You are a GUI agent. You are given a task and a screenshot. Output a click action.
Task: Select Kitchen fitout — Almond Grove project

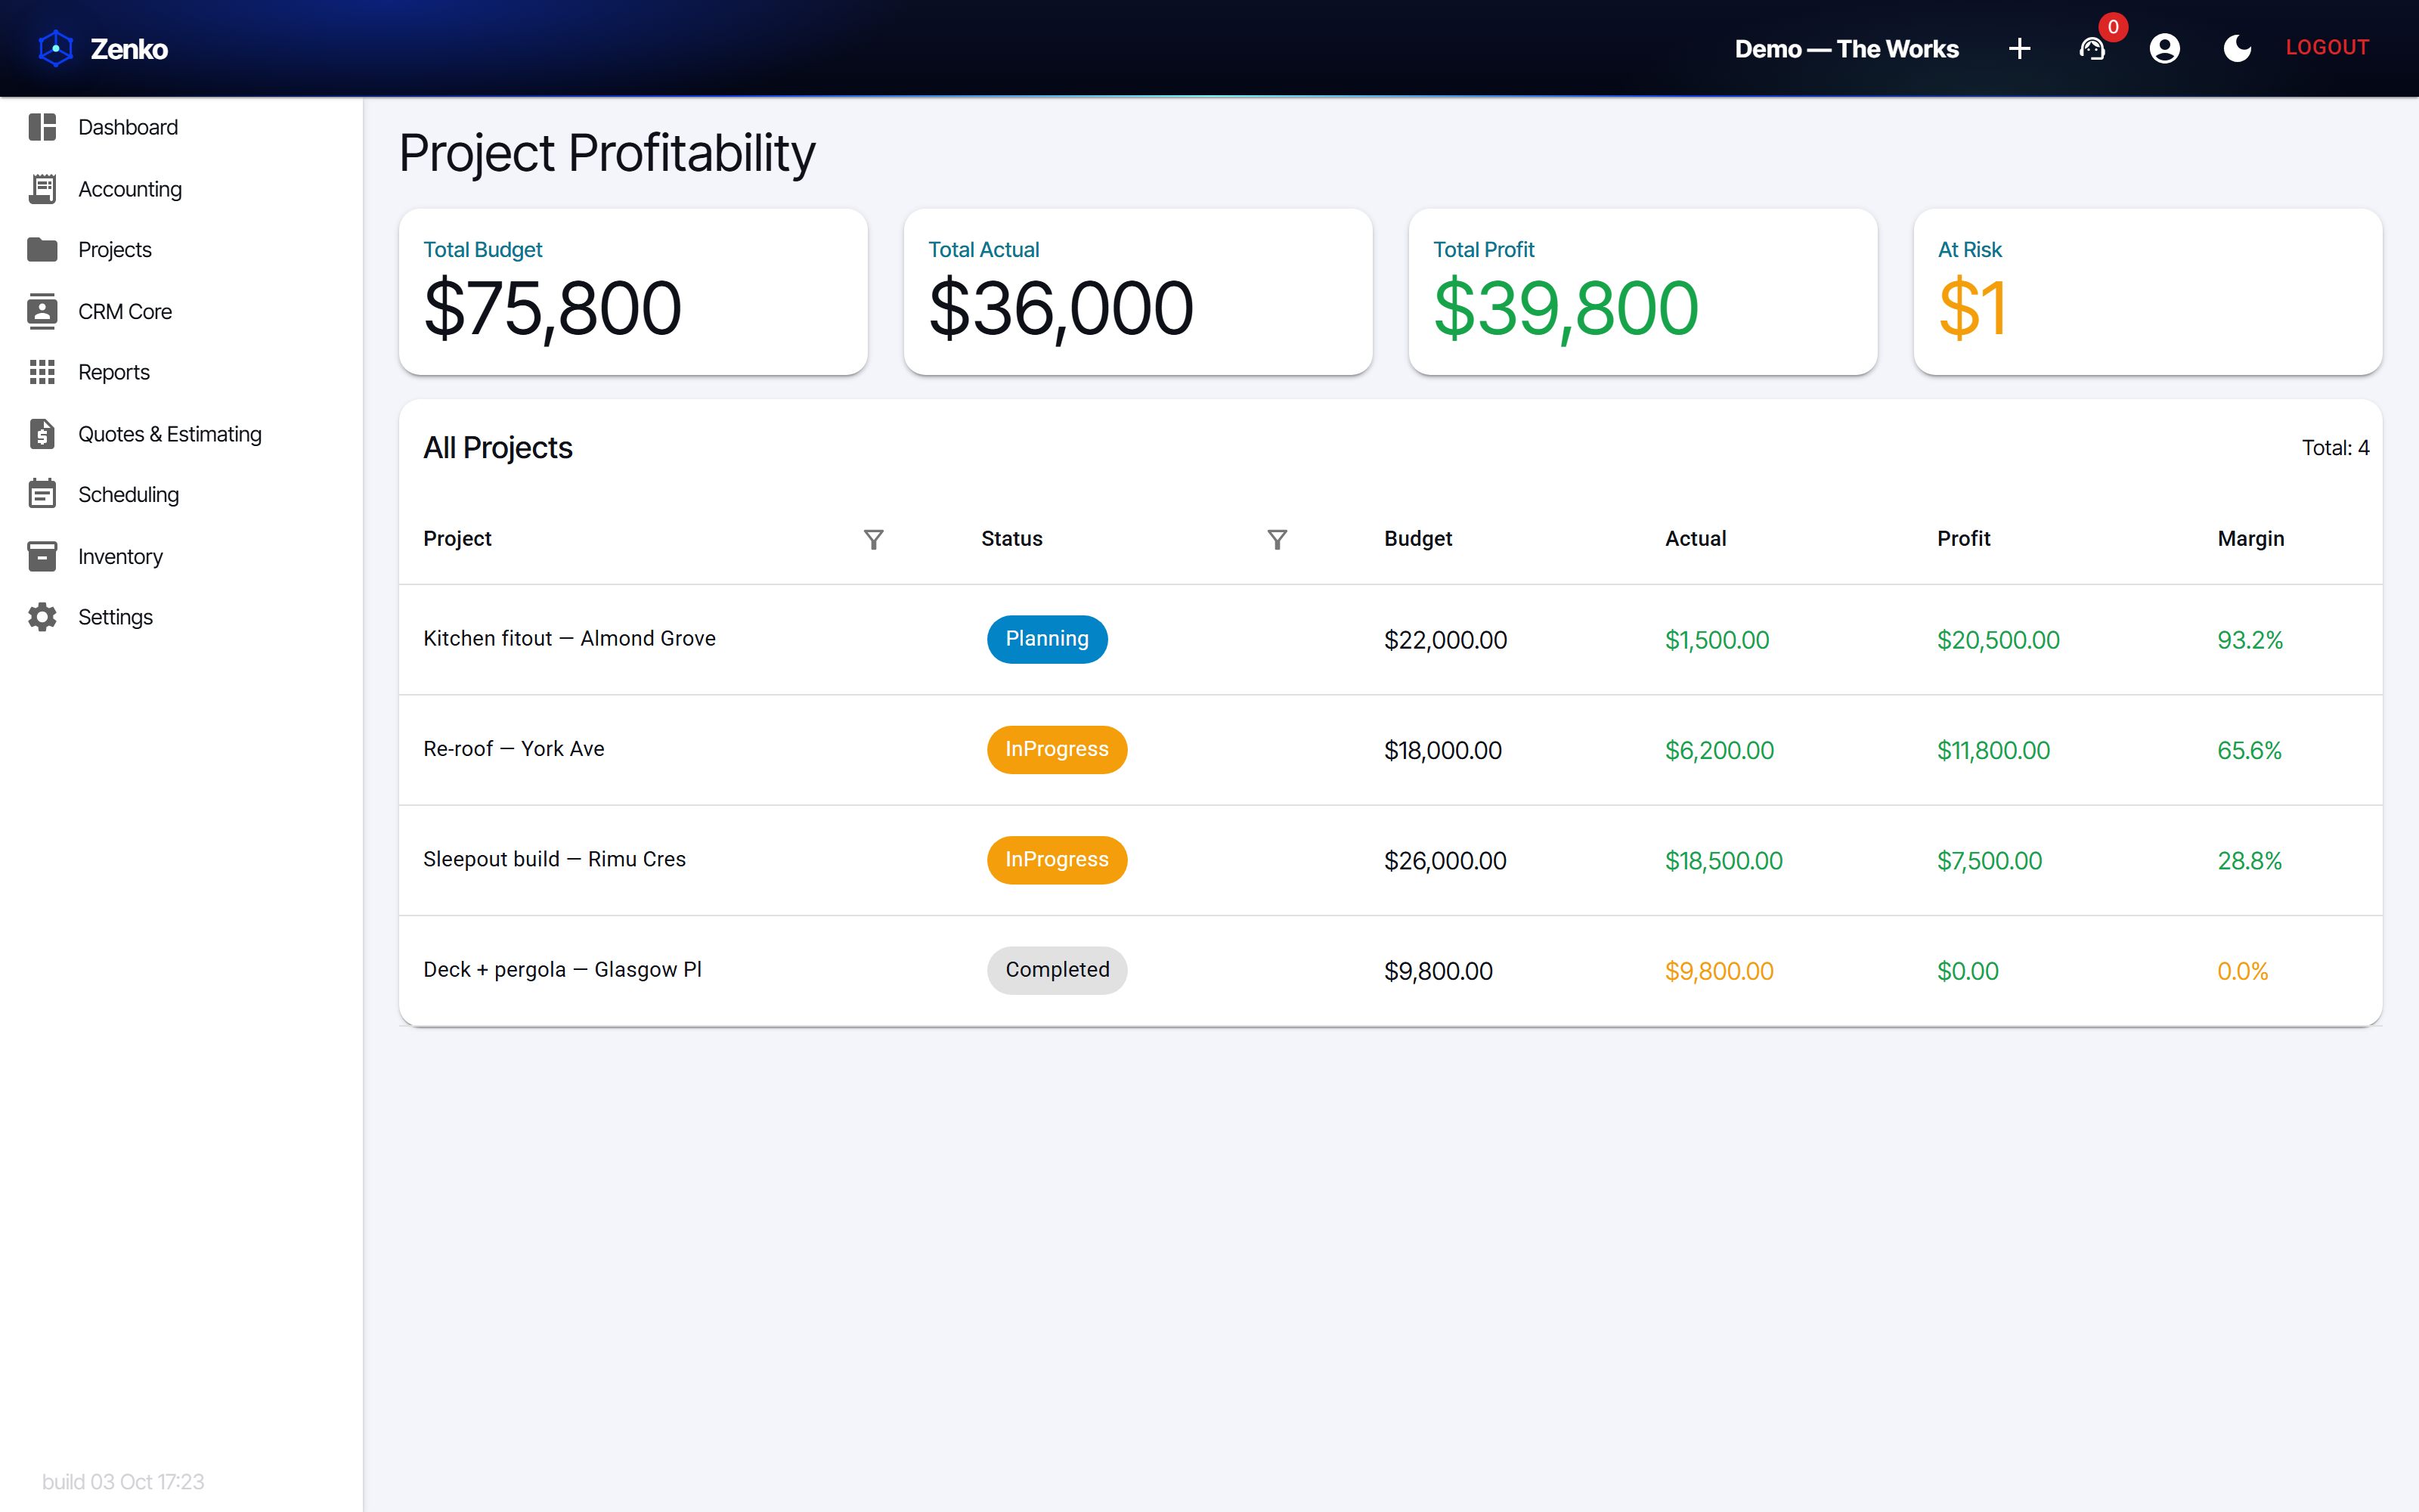pos(568,639)
